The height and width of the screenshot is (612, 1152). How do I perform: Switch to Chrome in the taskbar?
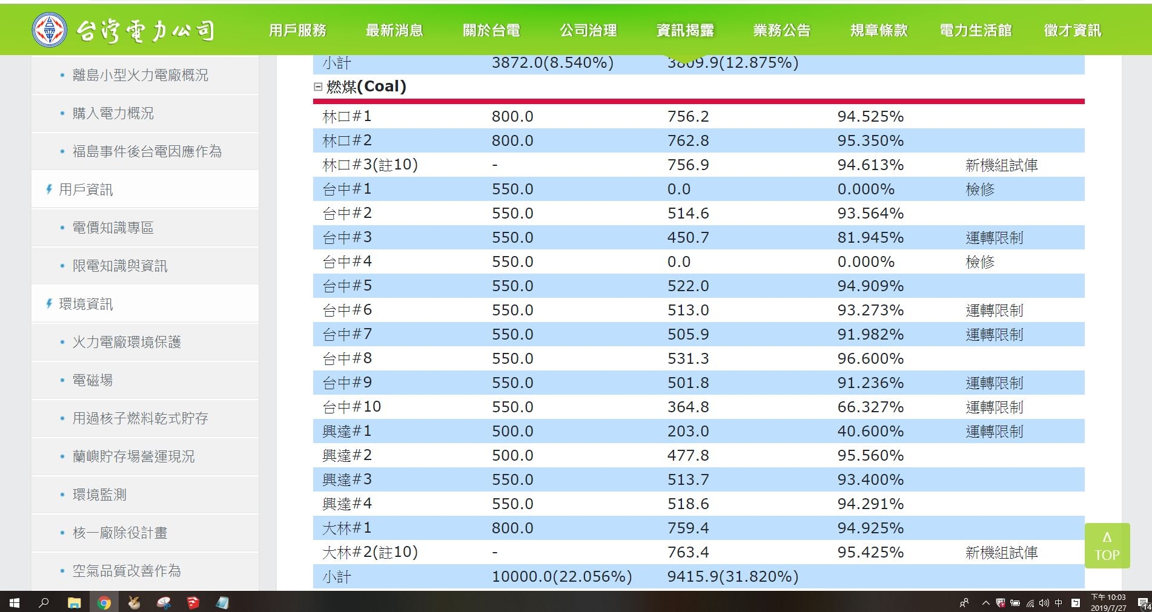[x=104, y=602]
